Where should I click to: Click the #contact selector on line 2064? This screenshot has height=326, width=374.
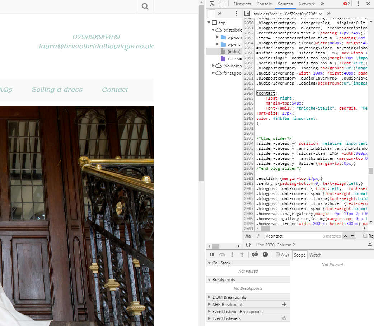[266, 93]
